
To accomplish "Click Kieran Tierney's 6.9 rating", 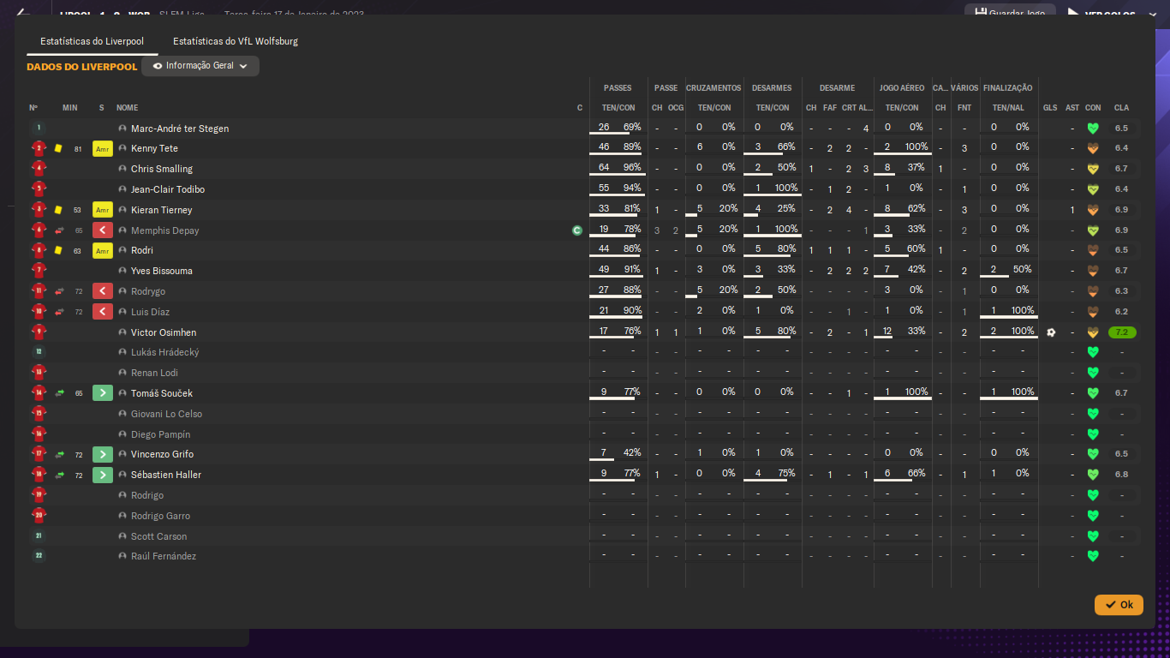I will [x=1121, y=210].
